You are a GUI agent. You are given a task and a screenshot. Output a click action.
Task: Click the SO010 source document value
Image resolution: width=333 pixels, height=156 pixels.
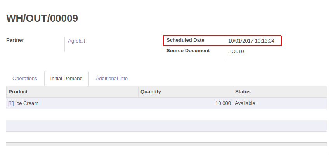[x=236, y=51]
